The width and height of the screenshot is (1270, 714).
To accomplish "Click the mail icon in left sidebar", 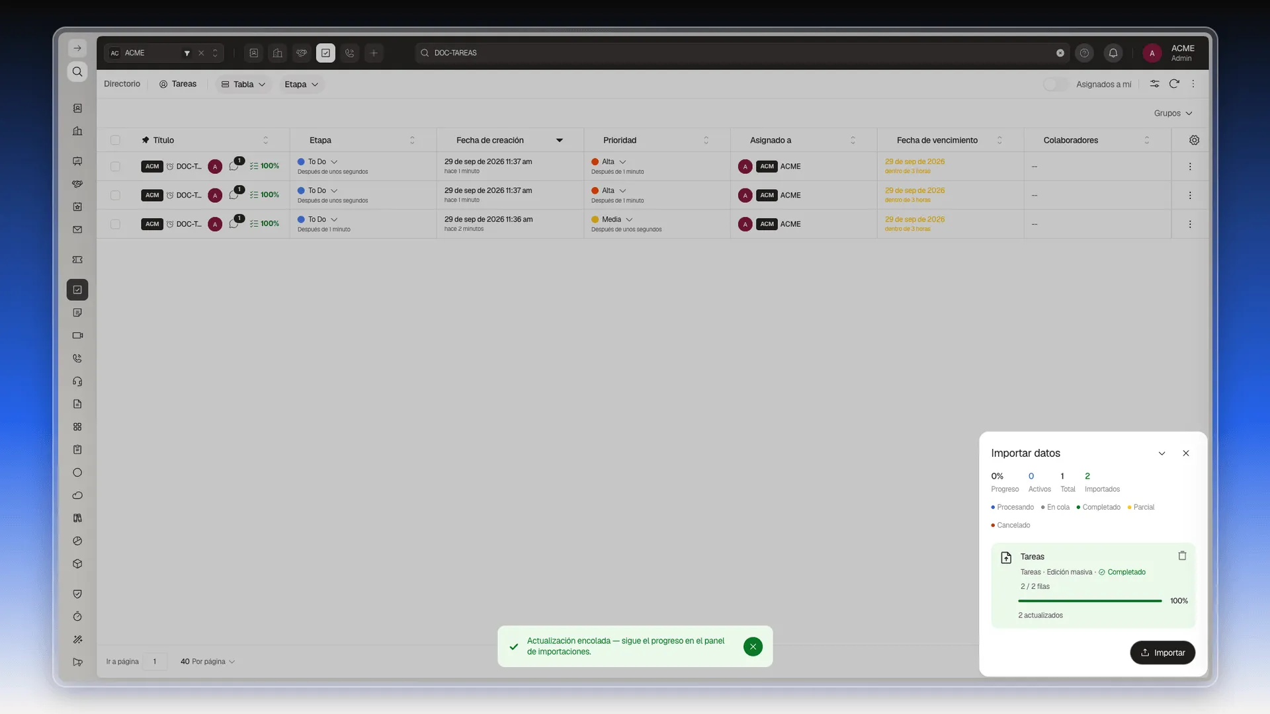I will [x=77, y=229].
